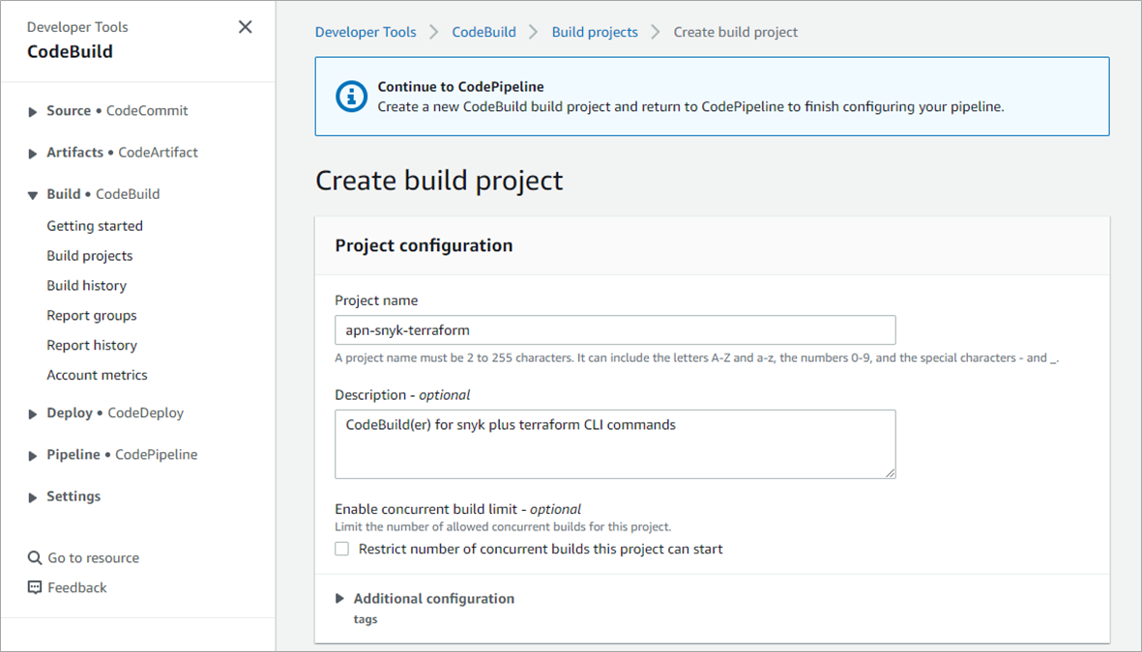Expand the Pipeline CodePipeline section
1142x652 pixels.
tap(34, 455)
